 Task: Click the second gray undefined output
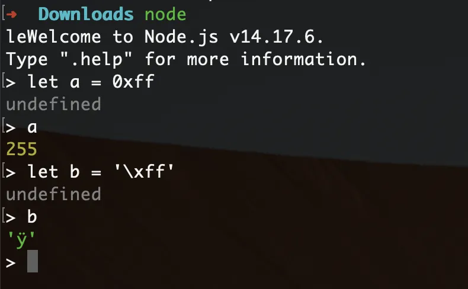click(54, 194)
